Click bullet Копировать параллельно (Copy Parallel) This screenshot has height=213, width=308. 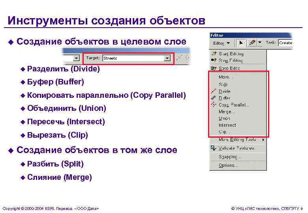[107, 95]
